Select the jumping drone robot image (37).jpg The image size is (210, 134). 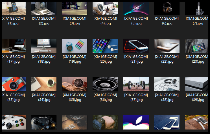pos(136,84)
